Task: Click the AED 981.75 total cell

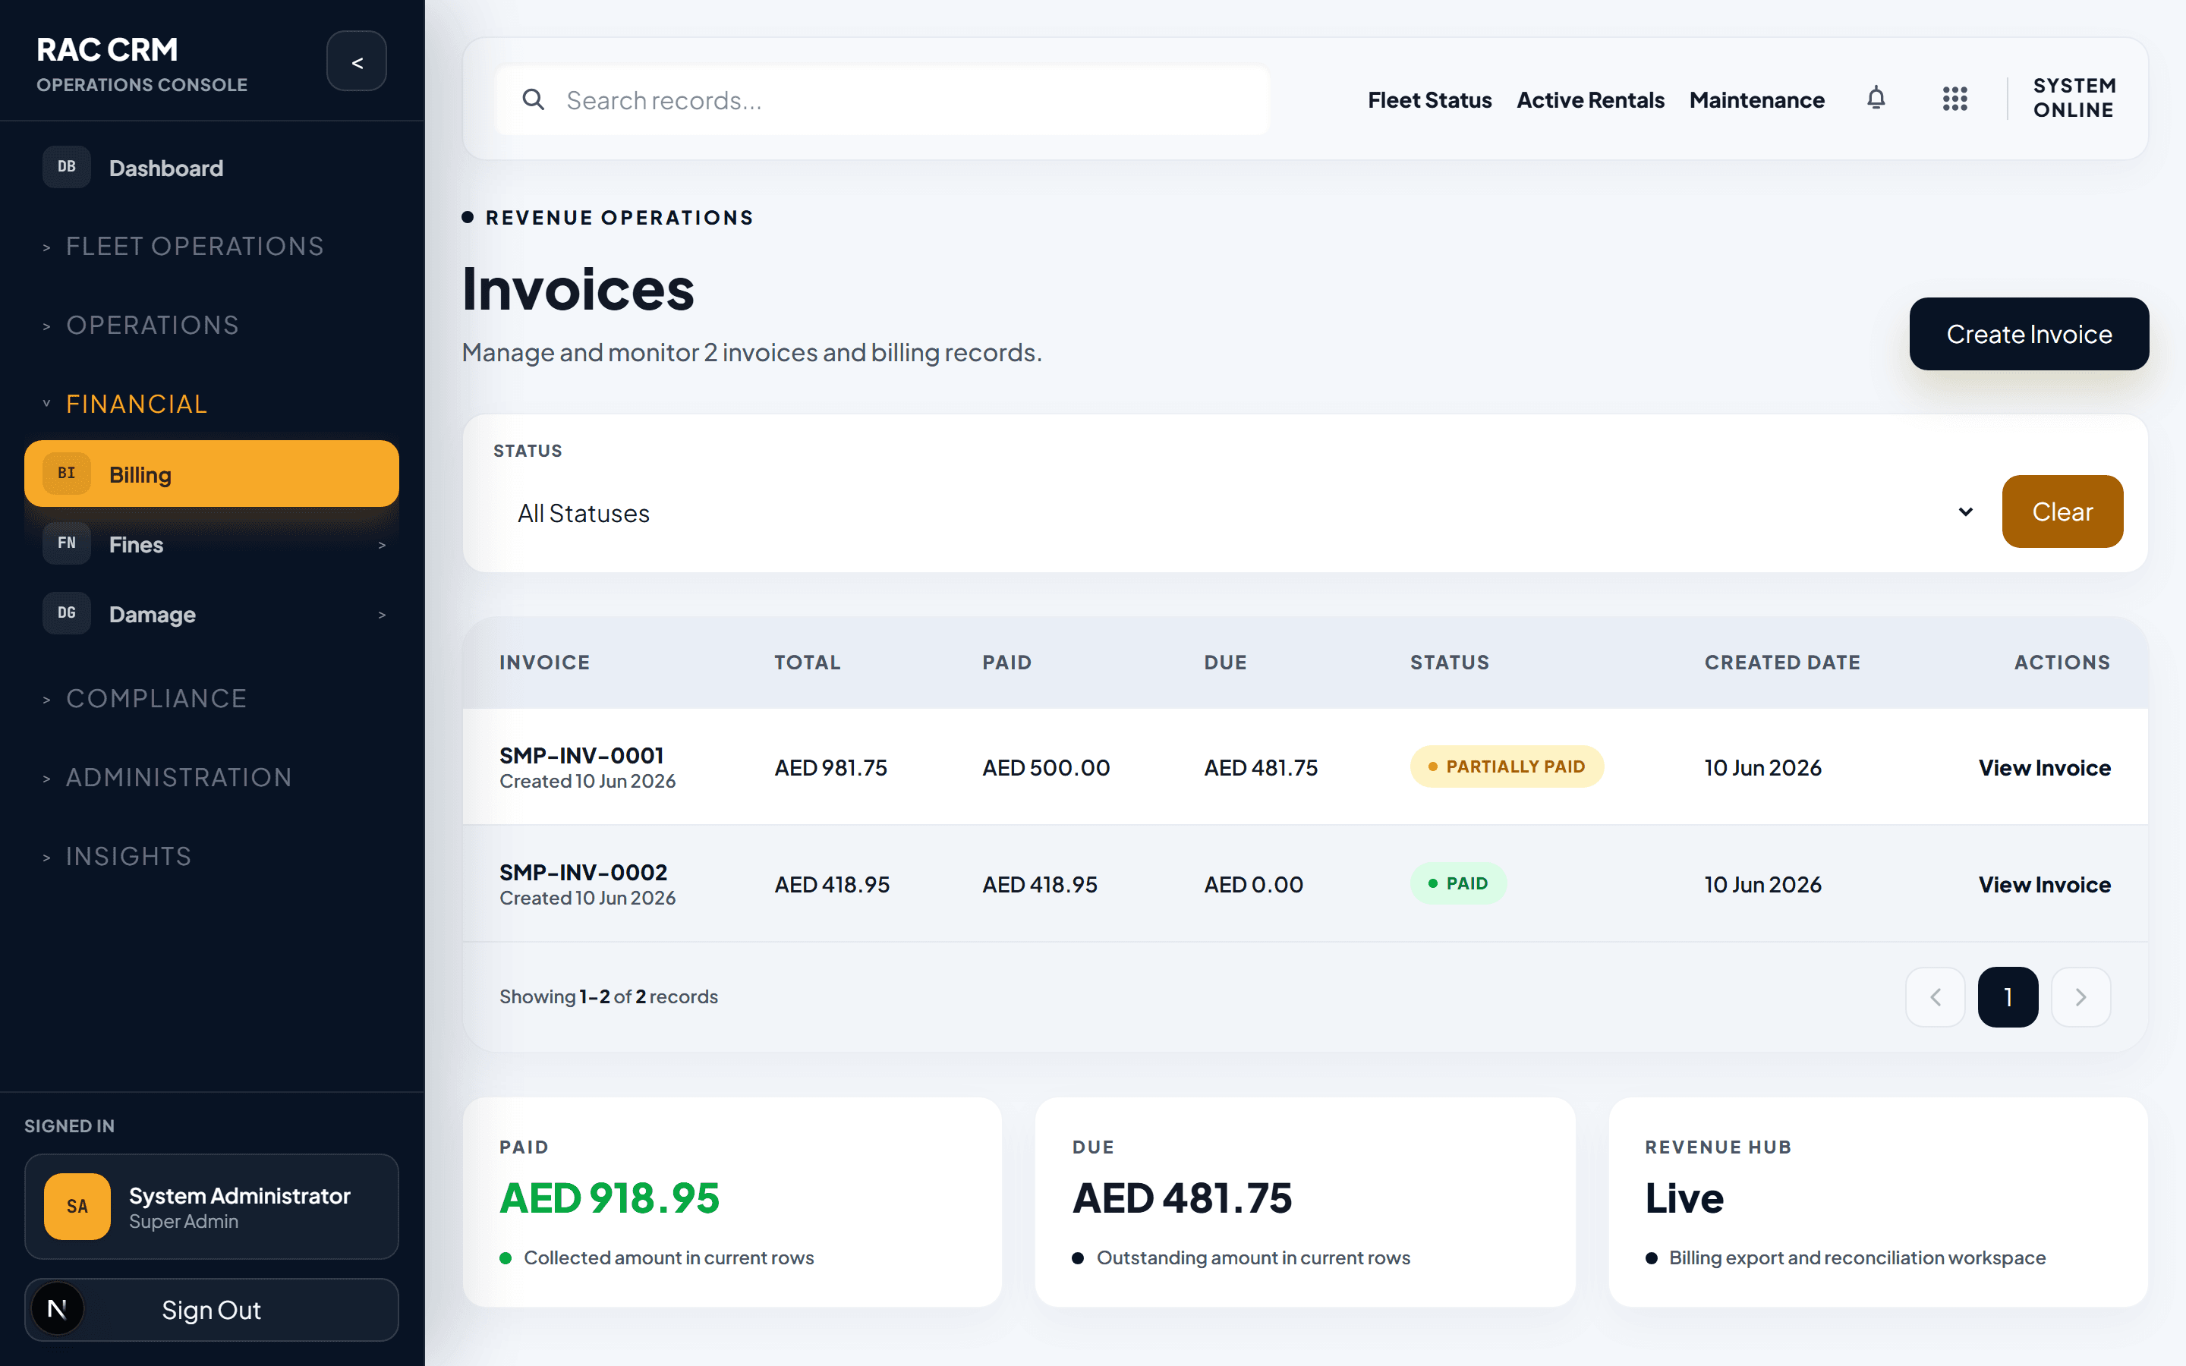Action: (x=830, y=767)
